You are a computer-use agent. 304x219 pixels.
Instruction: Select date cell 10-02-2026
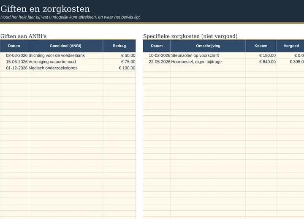click(x=157, y=55)
